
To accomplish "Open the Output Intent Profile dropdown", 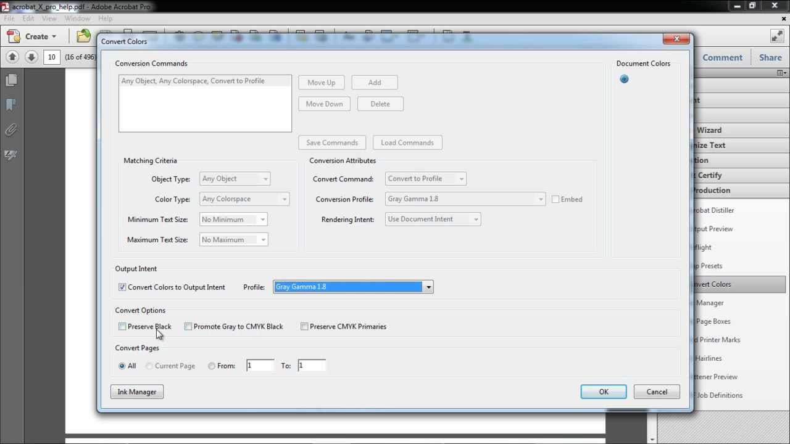I will (x=353, y=287).
